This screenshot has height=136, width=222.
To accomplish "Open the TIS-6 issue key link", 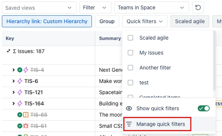I will 31,81.
